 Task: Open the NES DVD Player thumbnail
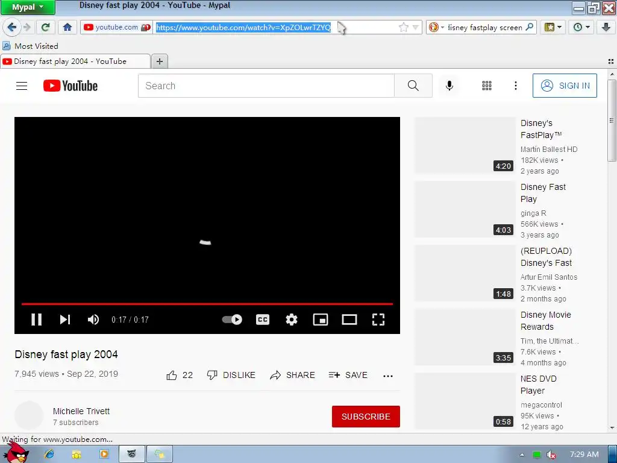click(x=465, y=401)
